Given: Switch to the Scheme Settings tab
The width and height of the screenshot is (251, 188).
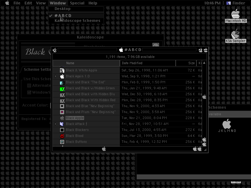Looking at the screenshot, I should (x=37, y=70).
